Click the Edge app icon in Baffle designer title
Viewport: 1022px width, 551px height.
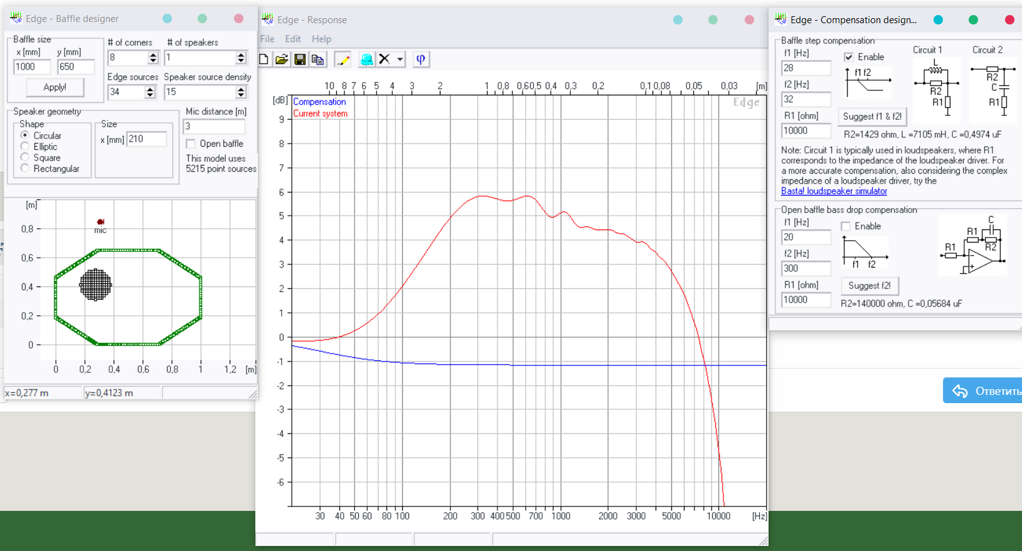point(16,18)
